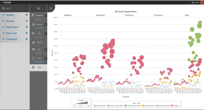This screenshot has height=110, width=204.
Task: Click the University Stores legend swatch
Action: click(x=157, y=106)
